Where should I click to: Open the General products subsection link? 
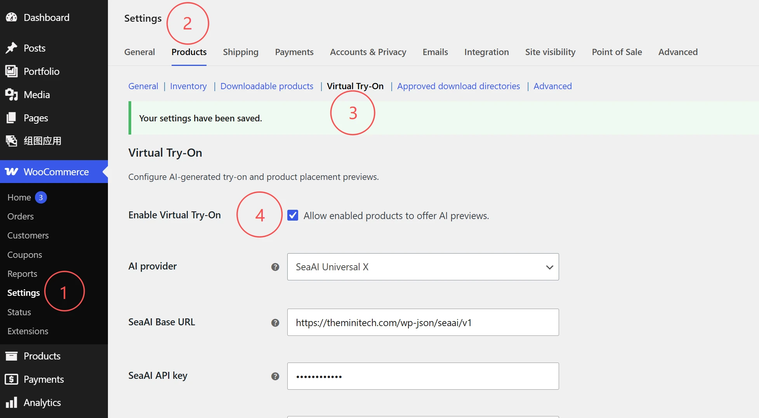click(x=143, y=86)
